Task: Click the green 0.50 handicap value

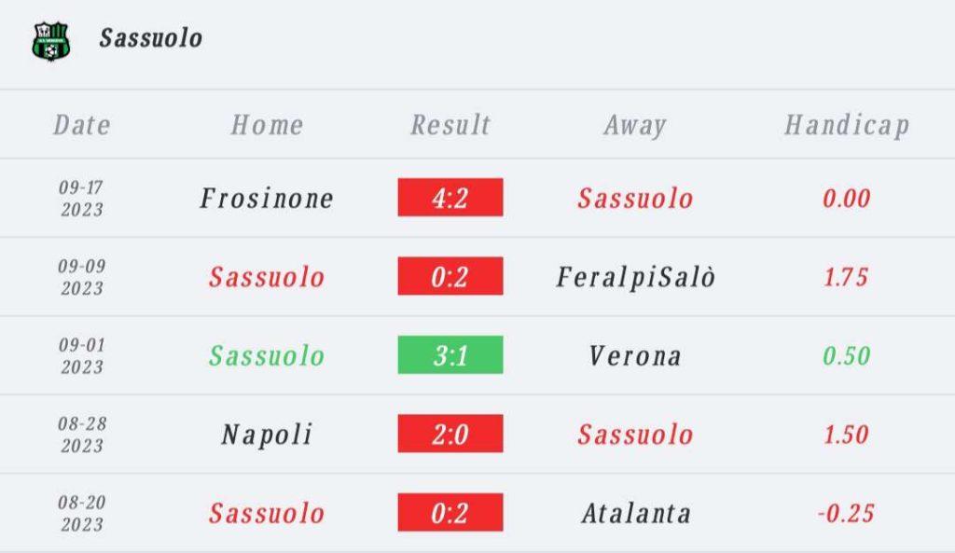Action: [847, 355]
